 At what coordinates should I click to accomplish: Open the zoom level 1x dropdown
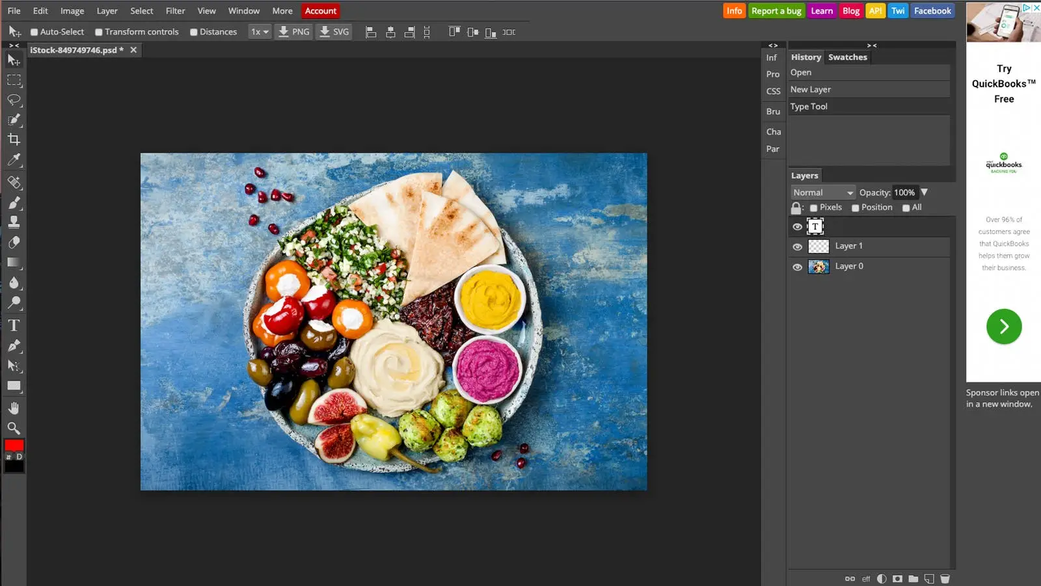pos(260,31)
